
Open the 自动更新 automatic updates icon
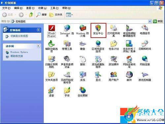82,92
